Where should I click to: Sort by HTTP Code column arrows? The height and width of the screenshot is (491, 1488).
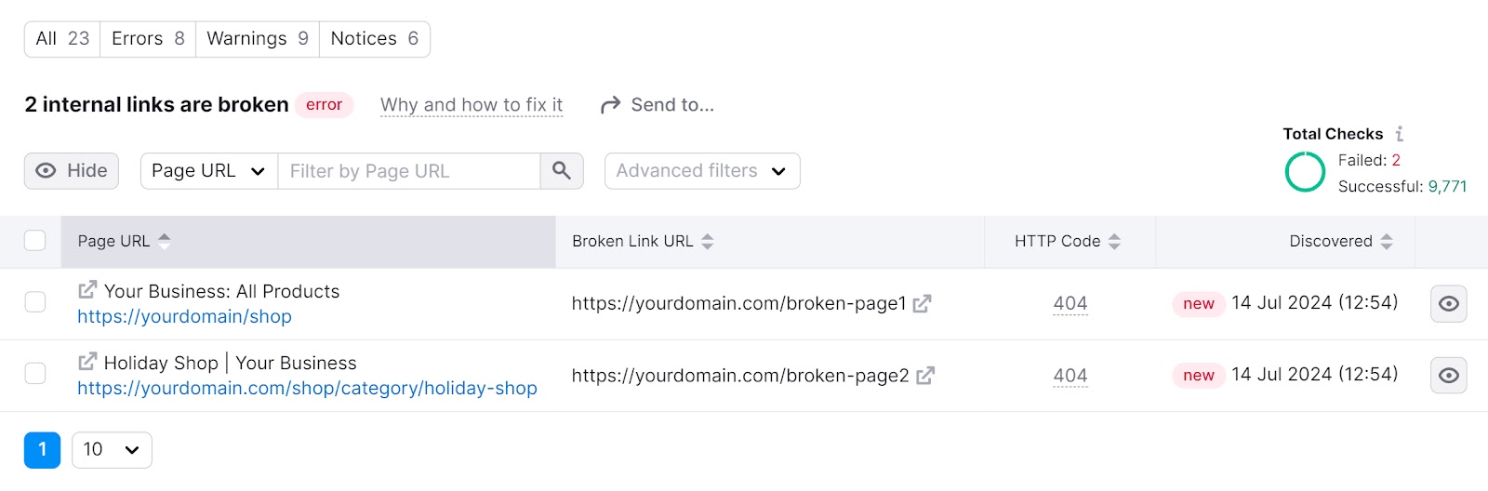point(1114,242)
